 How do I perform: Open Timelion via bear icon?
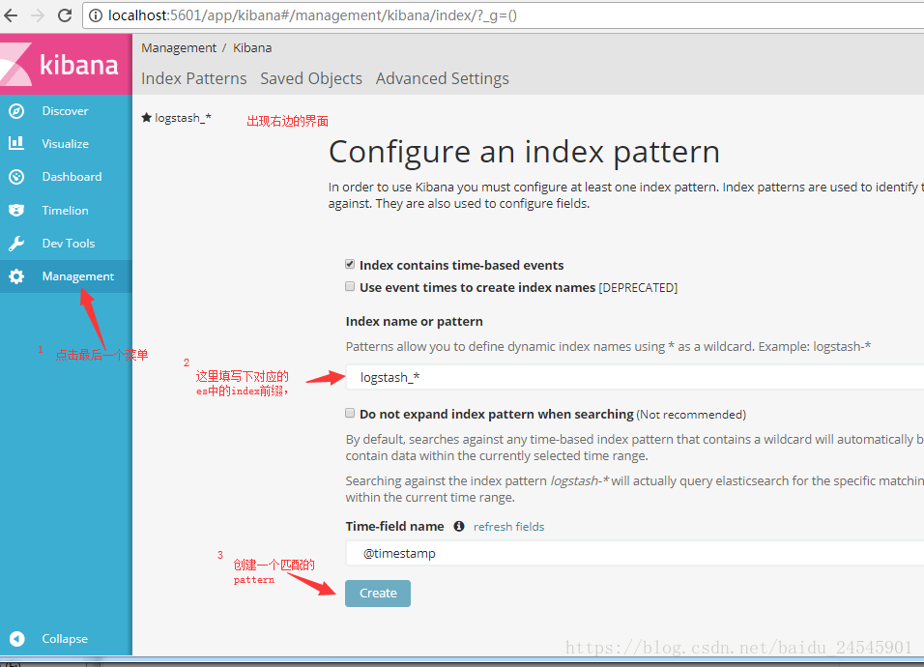tap(16, 210)
